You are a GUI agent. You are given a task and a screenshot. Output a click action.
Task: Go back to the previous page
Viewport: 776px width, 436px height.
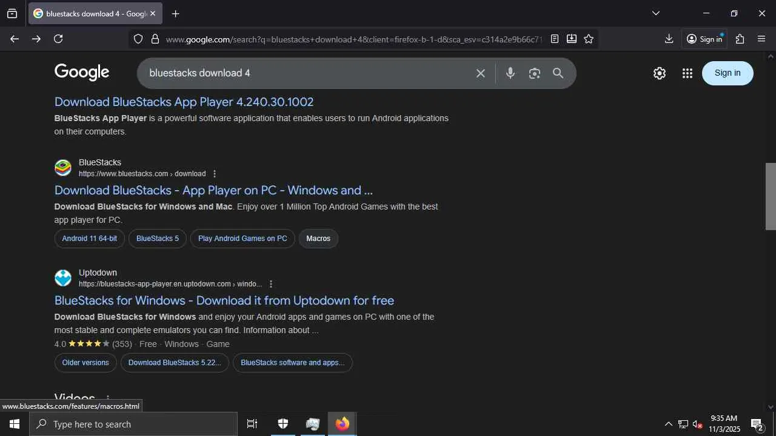15,39
